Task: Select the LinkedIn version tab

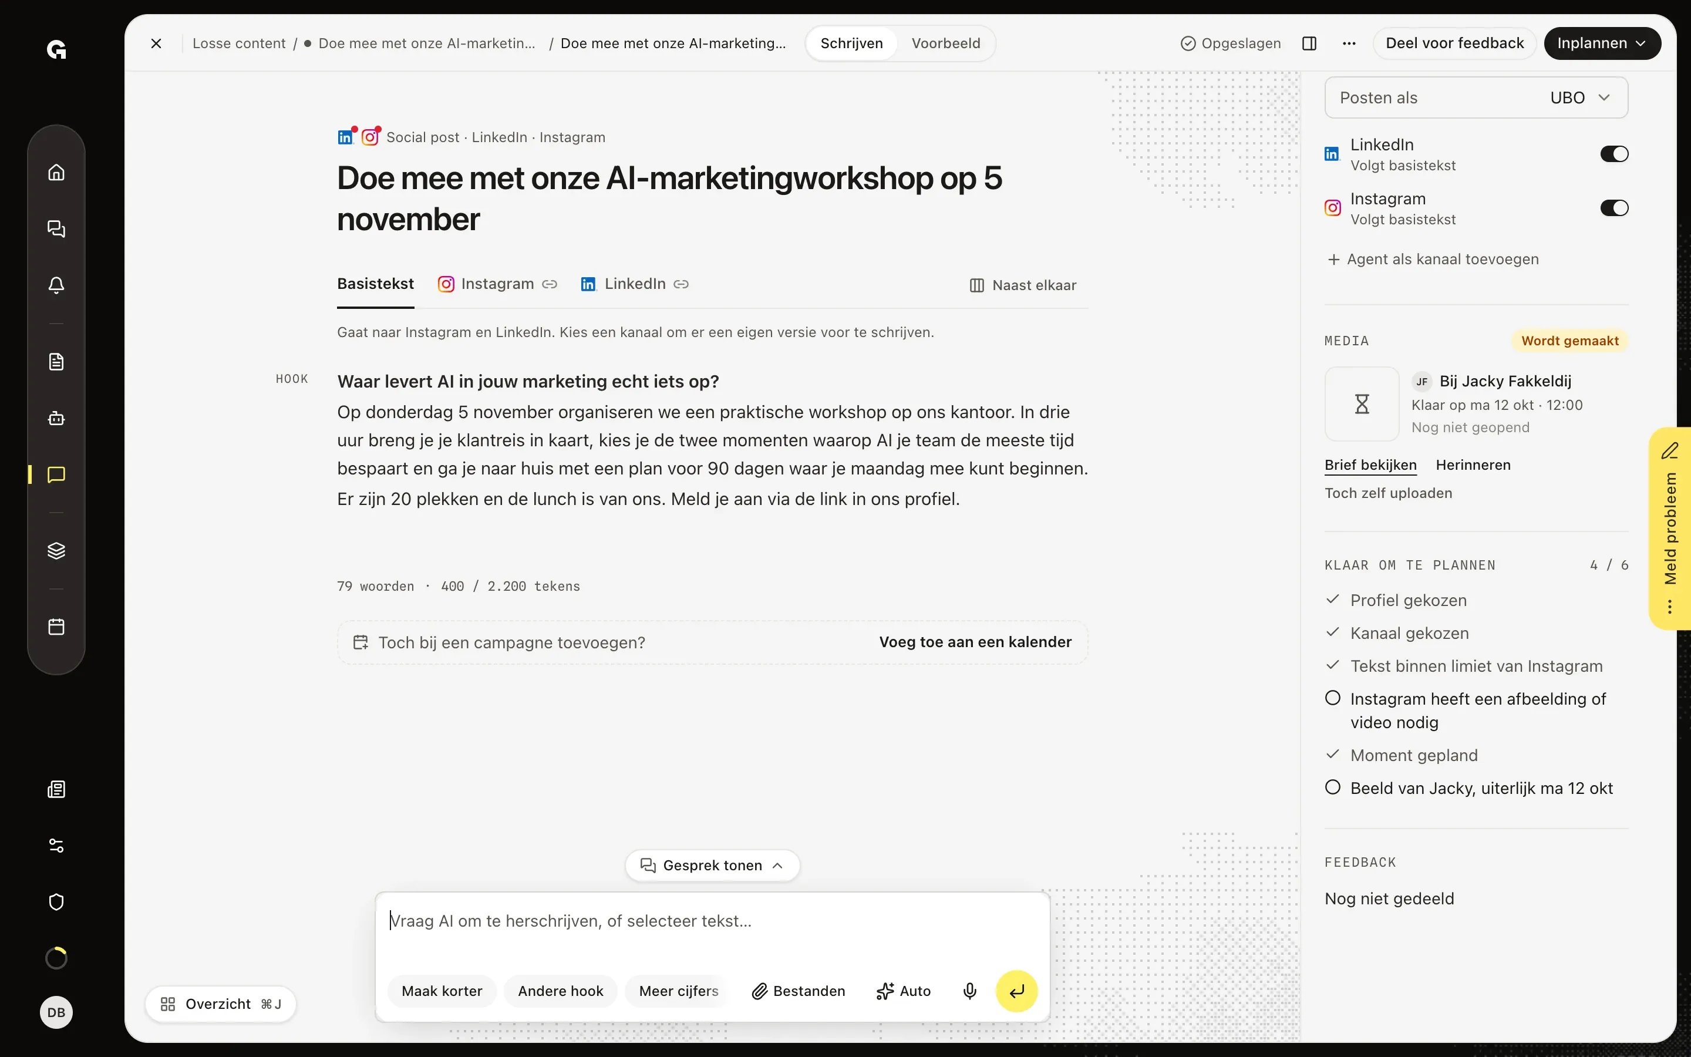Action: click(x=635, y=284)
